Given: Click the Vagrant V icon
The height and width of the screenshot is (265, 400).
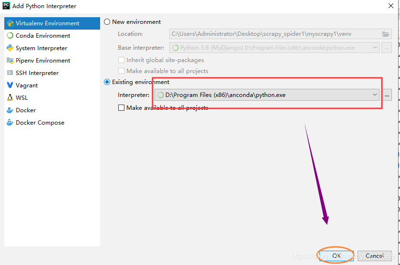Looking at the screenshot, I should (x=10, y=85).
